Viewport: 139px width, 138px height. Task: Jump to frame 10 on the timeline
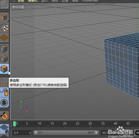coord(39,124)
